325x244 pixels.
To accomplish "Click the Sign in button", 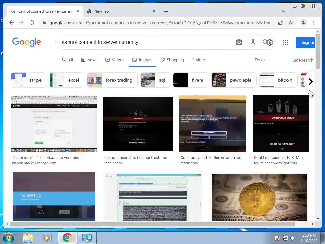I will pos(306,42).
